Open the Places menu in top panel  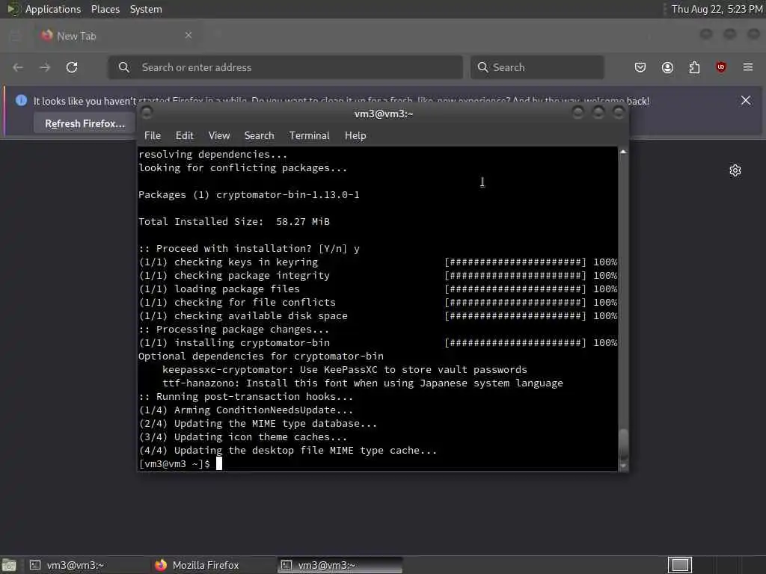[105, 9]
